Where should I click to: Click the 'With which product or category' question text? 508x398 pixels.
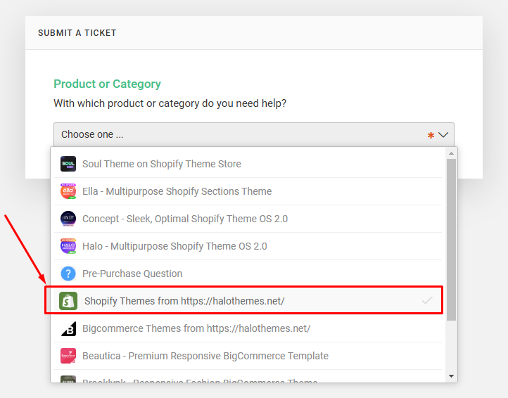[170, 103]
